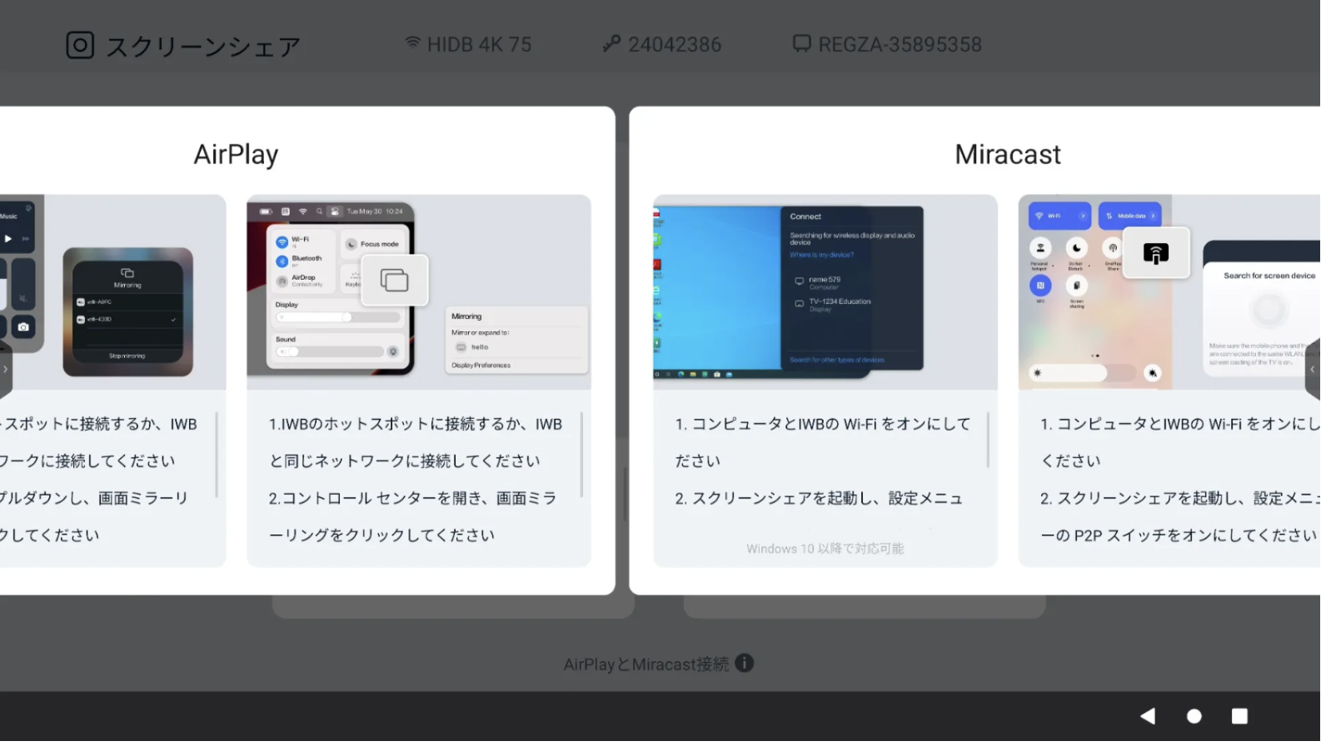Click the スクリーンシェア title text
Viewport: 1321px width, 746px height.
[202, 47]
